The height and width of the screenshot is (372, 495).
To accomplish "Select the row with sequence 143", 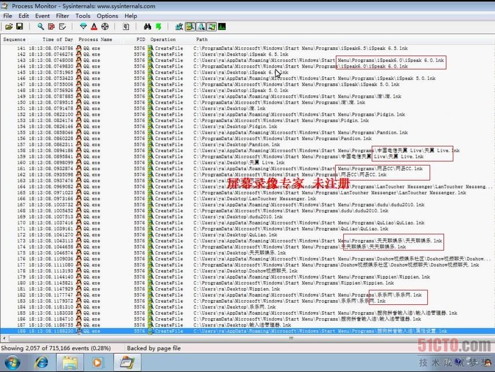I will point(247,60).
